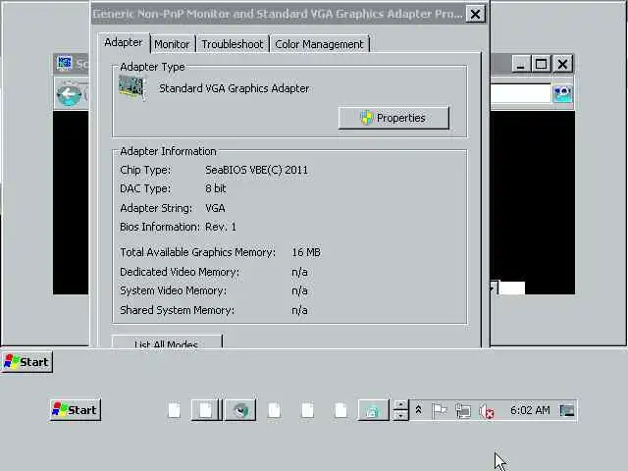Click the teal printer taskbar button

[373, 410]
